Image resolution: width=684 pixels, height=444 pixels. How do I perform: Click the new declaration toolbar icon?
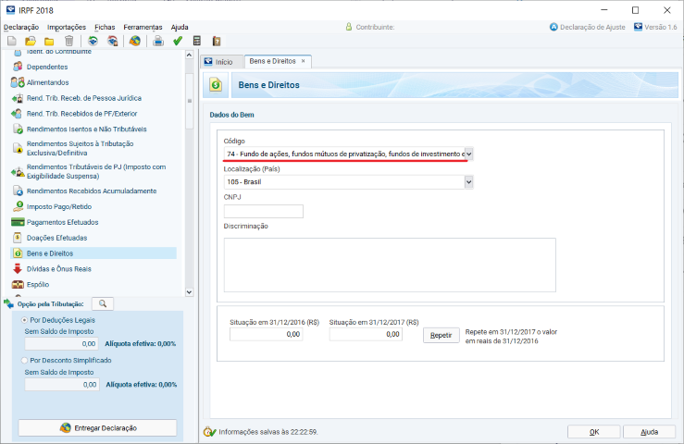coord(10,42)
